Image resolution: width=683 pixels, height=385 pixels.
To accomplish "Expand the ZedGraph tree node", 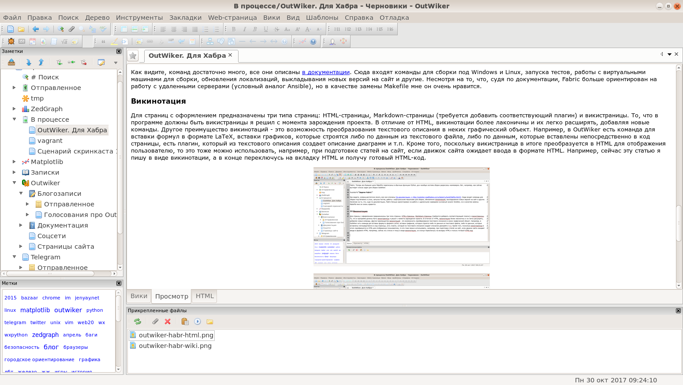I will tap(14, 109).
